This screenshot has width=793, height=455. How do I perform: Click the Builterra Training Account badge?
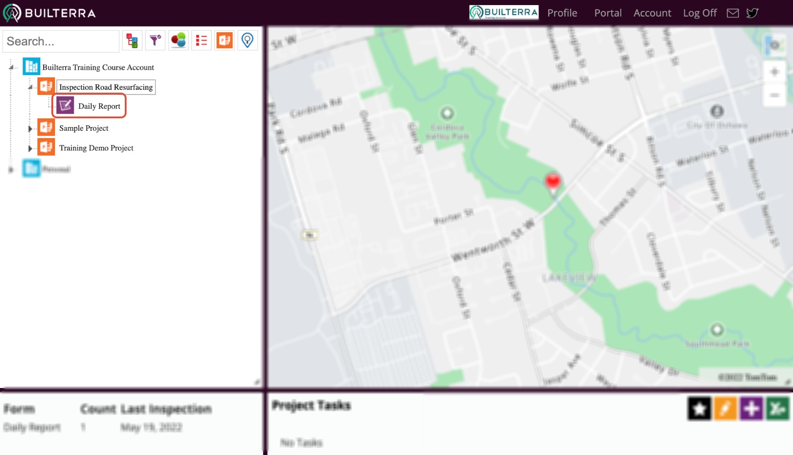504,12
